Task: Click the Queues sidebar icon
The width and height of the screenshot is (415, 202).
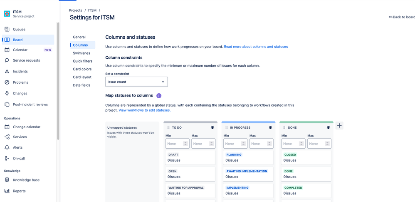Action: point(7,29)
